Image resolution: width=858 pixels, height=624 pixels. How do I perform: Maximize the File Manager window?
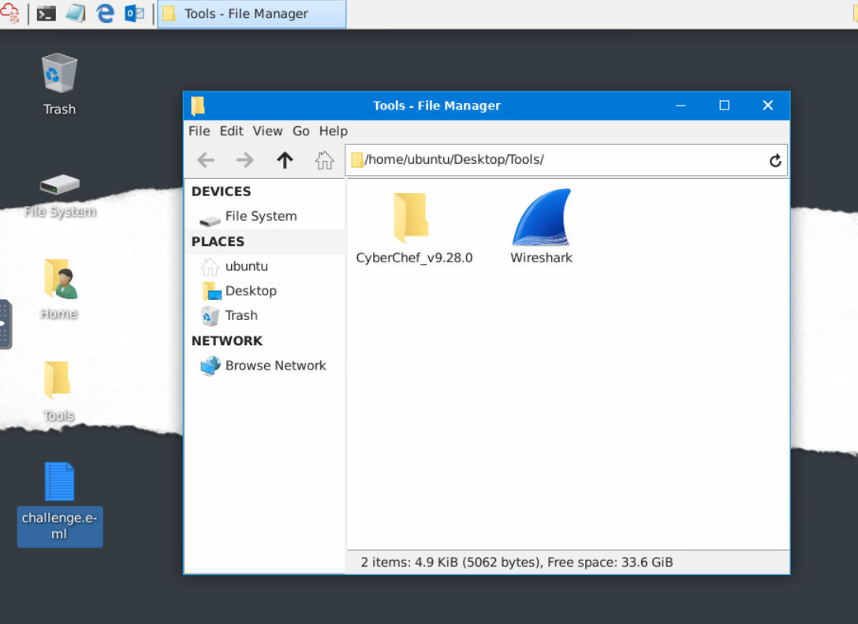coord(724,106)
